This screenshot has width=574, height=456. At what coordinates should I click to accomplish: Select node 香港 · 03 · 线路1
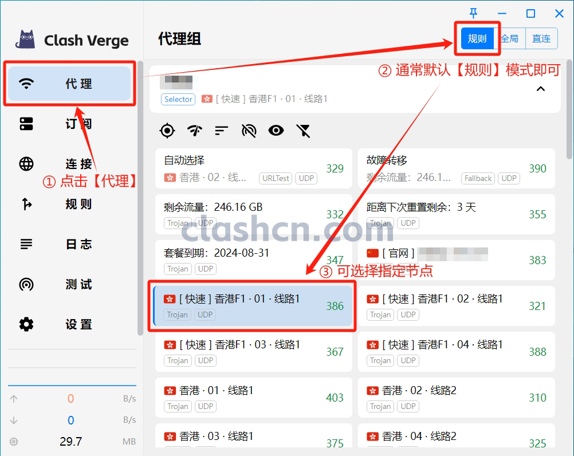tap(254, 436)
